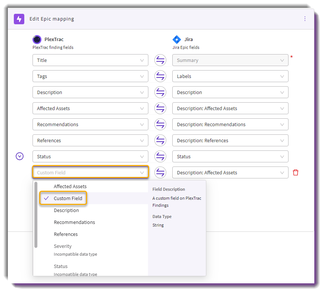Screen dimensions: 330x299
Task: Toggle sync arrows between Description fields
Action: (160, 92)
